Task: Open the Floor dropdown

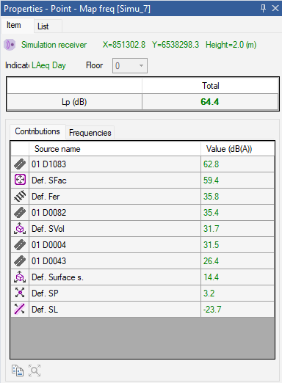Action: (130, 65)
